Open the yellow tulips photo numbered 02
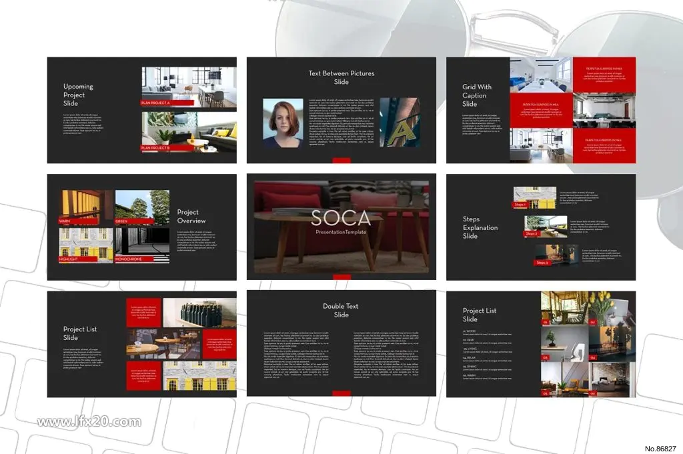683x454 pixels. [612, 308]
